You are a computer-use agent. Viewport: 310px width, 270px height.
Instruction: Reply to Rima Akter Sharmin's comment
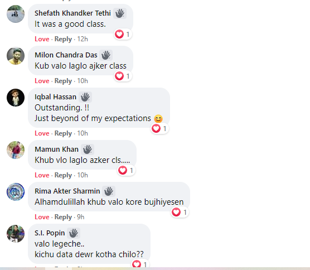click(63, 217)
